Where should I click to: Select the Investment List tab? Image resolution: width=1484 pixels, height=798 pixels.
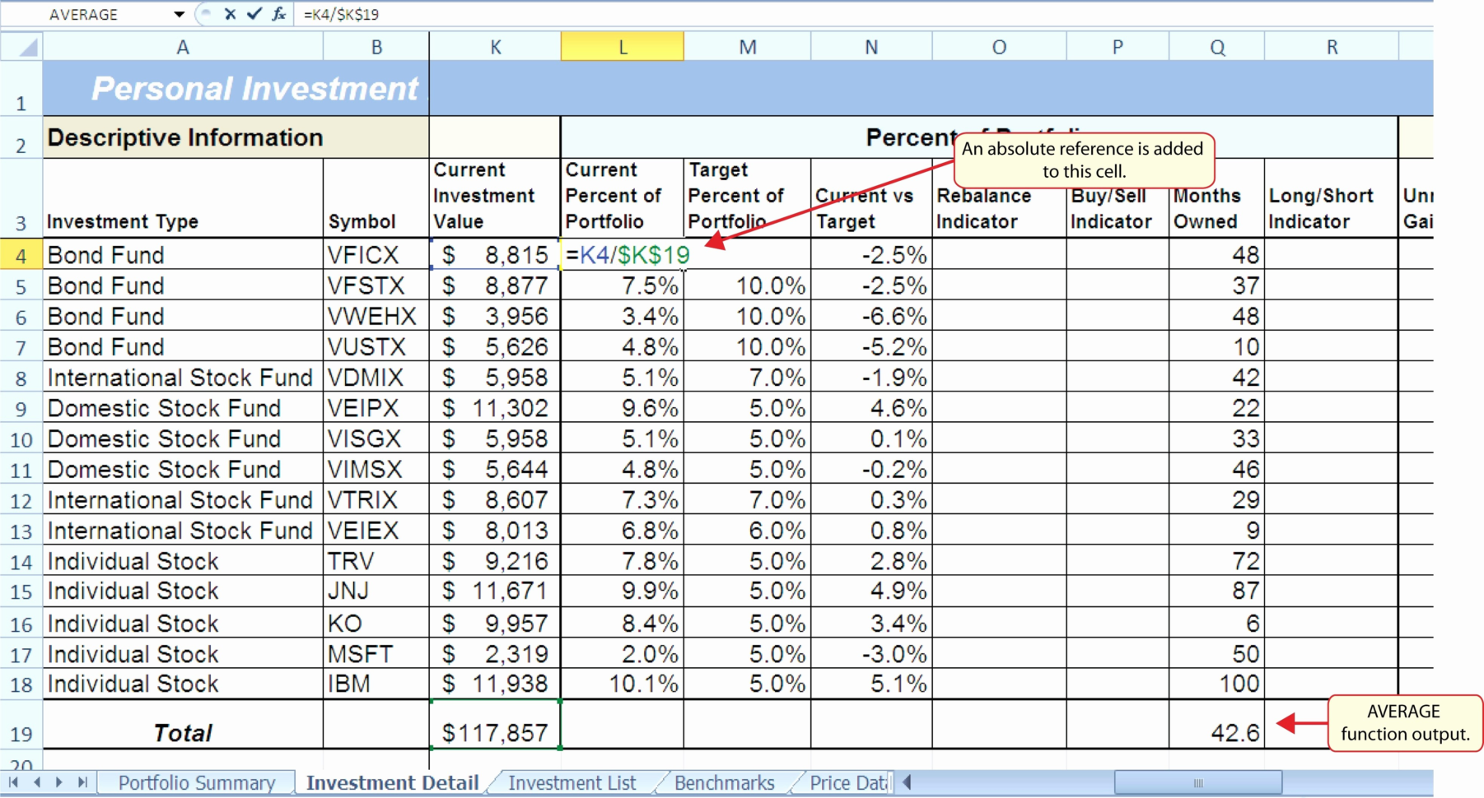tap(572, 782)
